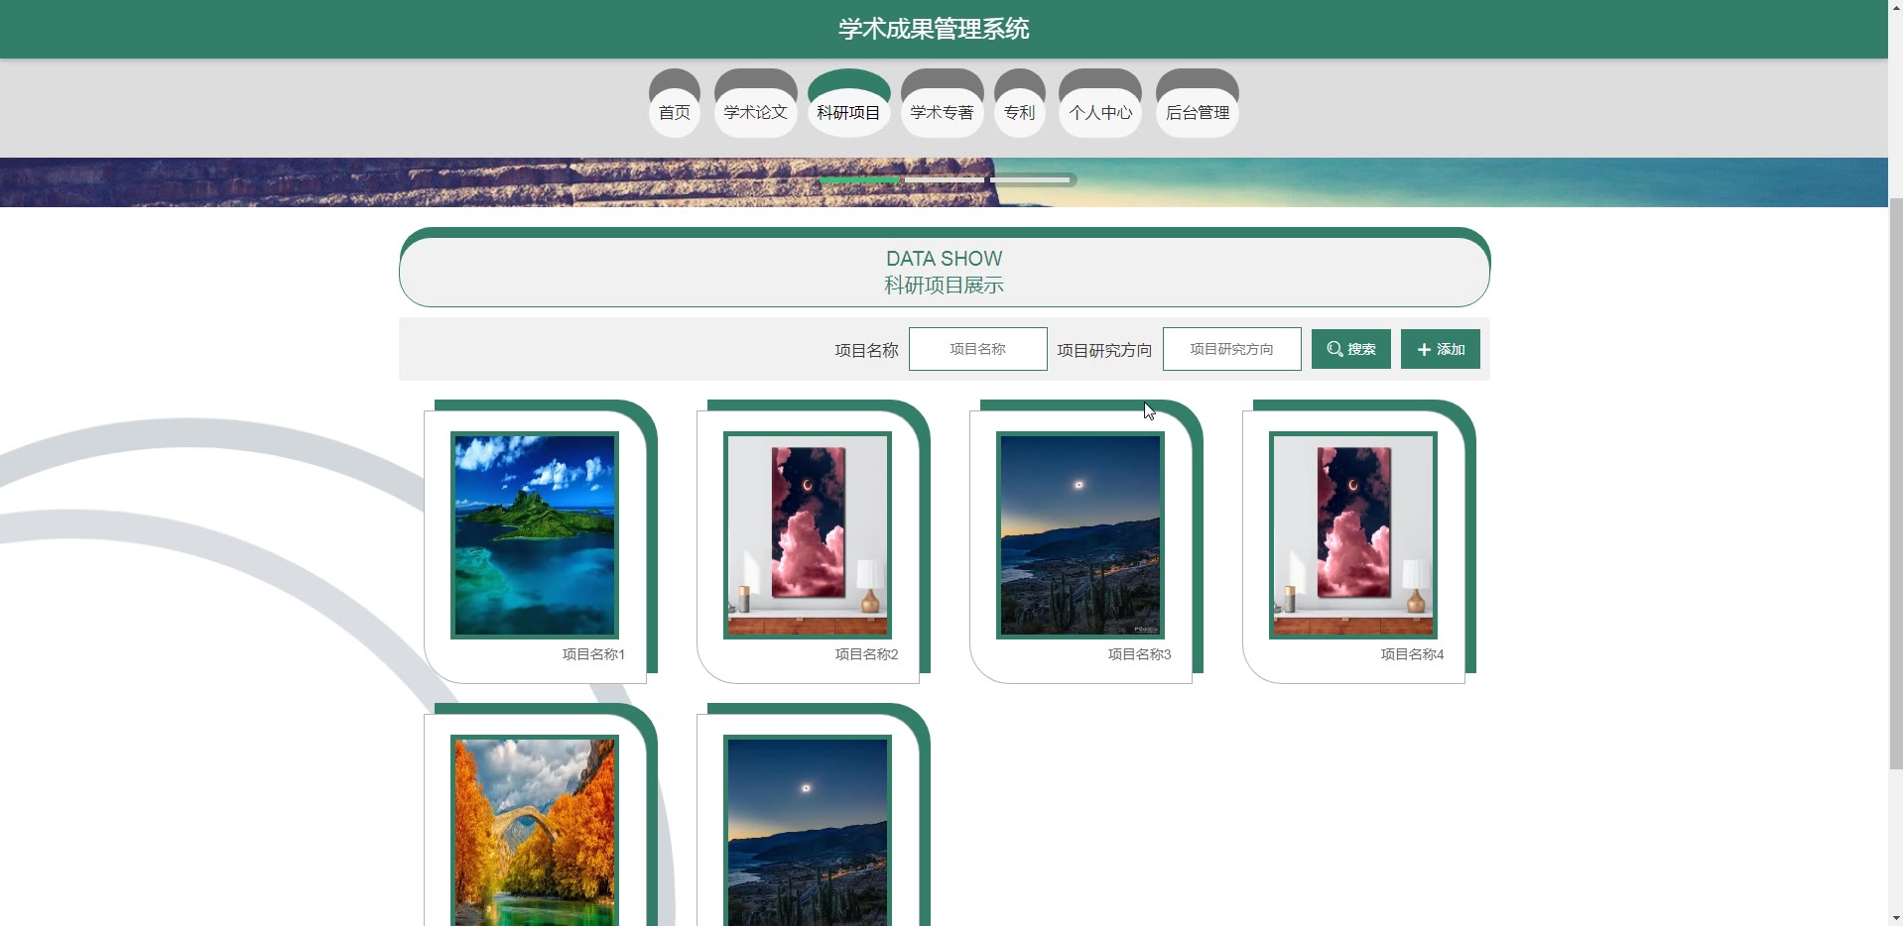Click the 项目名称 search input field
Image resolution: width=1903 pixels, height=926 pixels.
[x=978, y=349]
